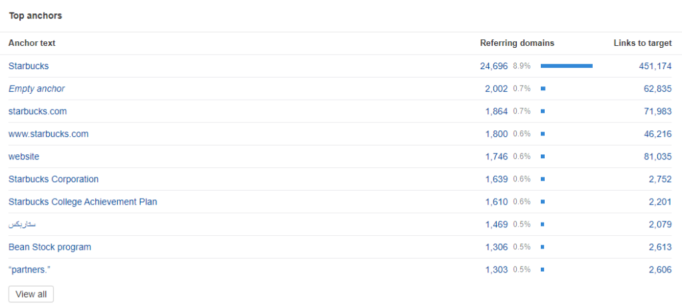Click the Arabic-script anchor text link
This screenshot has height=307, width=682.
point(22,225)
